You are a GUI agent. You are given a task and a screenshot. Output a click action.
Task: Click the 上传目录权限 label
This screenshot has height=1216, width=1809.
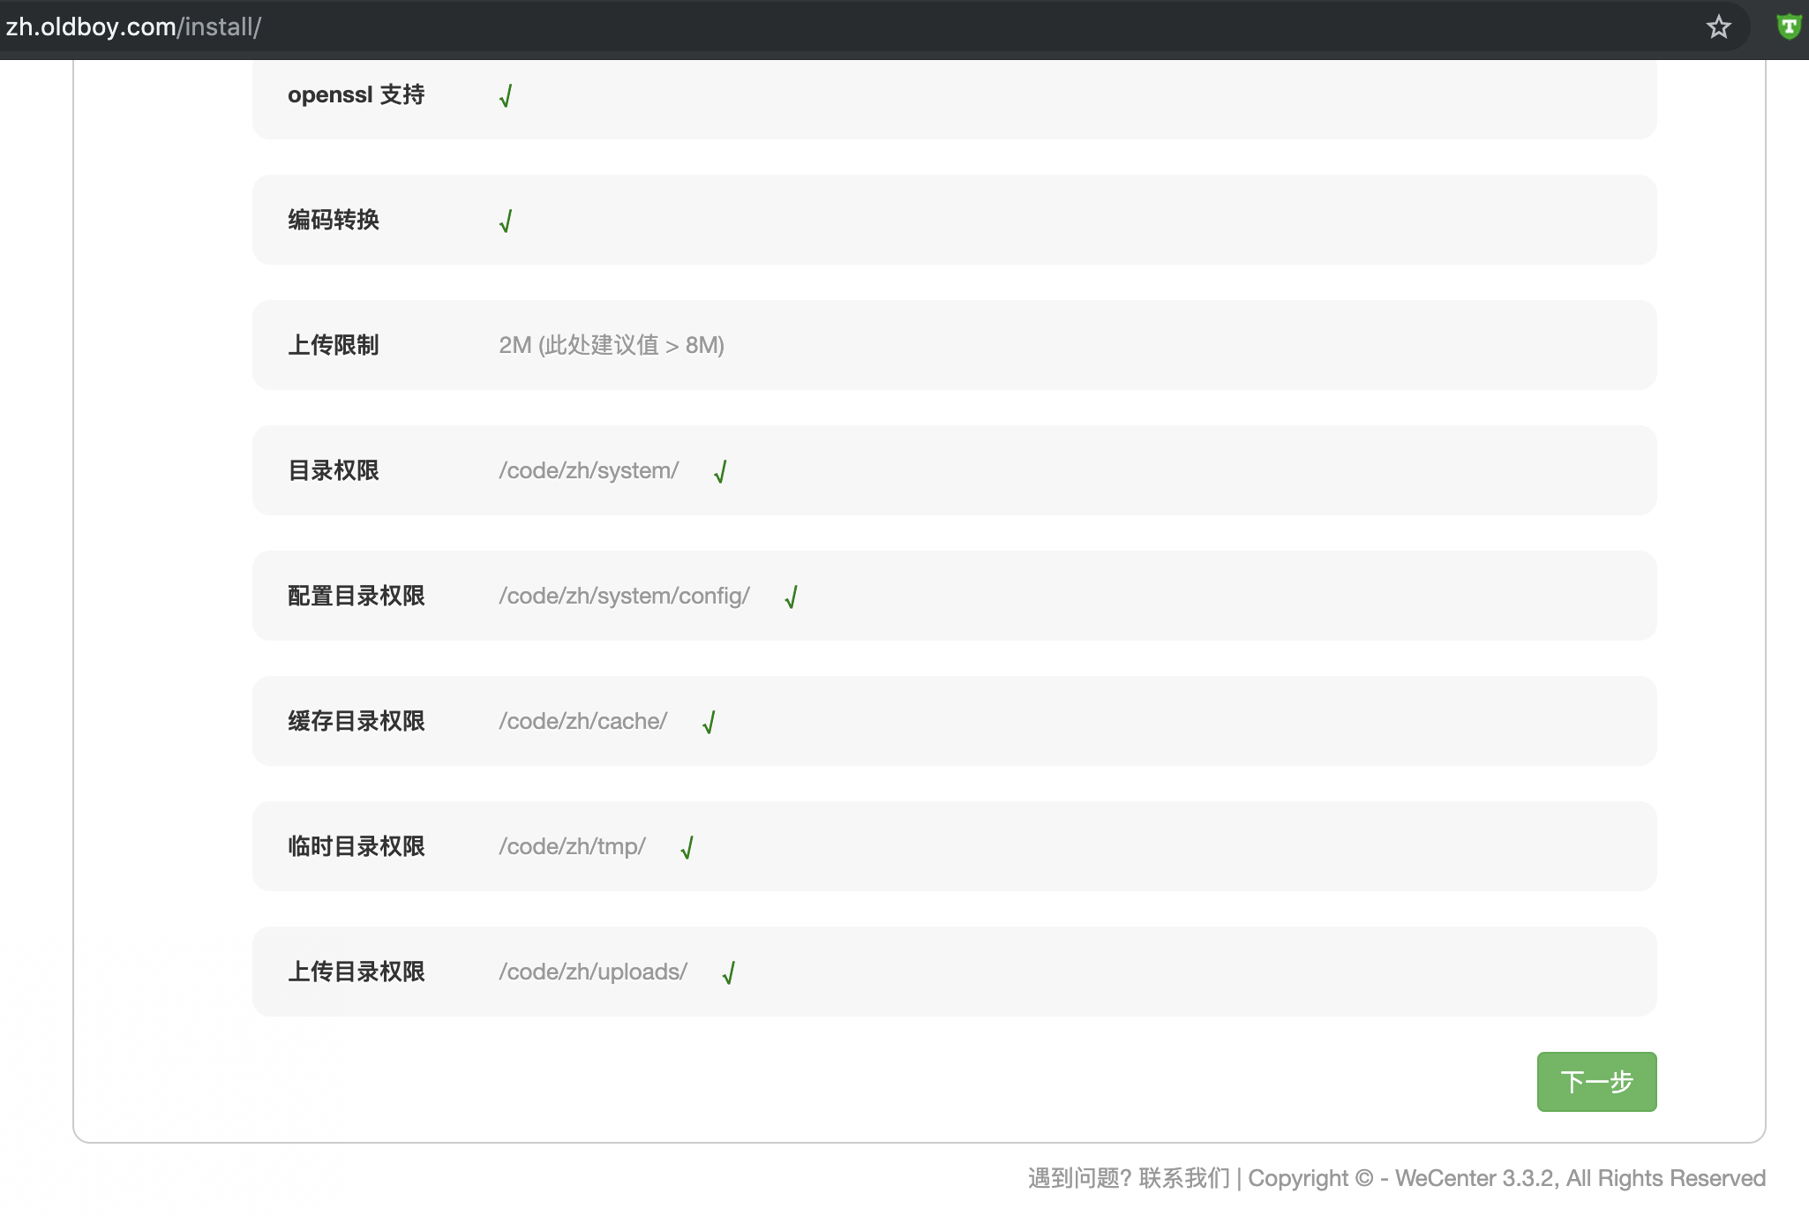pyautogui.click(x=356, y=972)
